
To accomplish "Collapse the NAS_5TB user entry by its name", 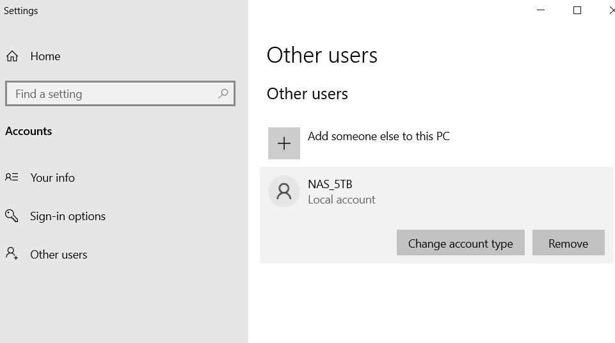I will click(330, 184).
